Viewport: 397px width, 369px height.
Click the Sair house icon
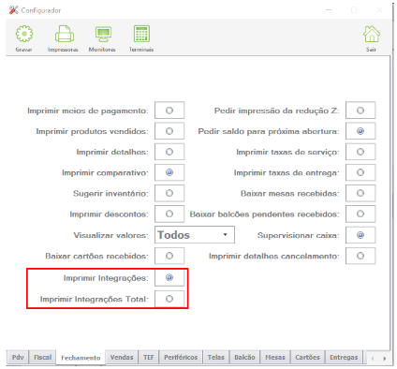(372, 34)
